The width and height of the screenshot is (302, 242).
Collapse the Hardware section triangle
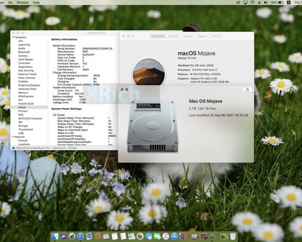coord(13,37)
